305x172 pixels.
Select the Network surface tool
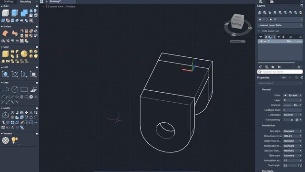coord(5,33)
